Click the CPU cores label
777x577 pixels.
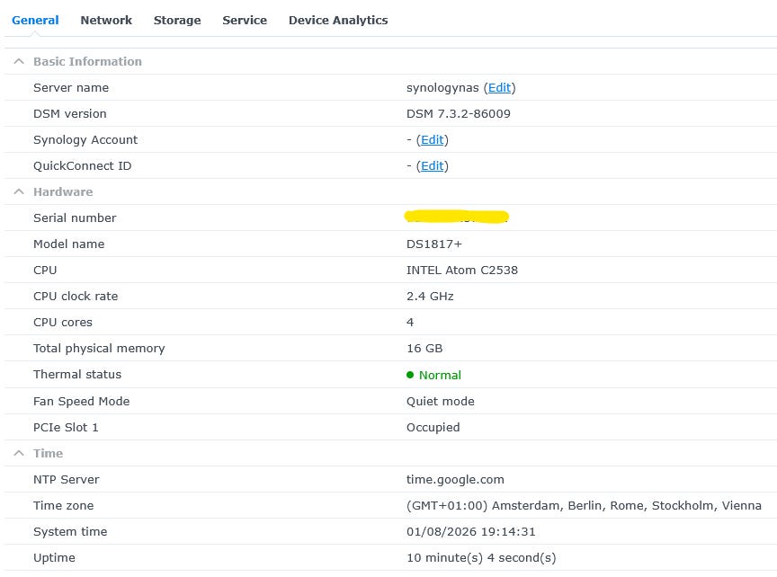click(x=63, y=323)
